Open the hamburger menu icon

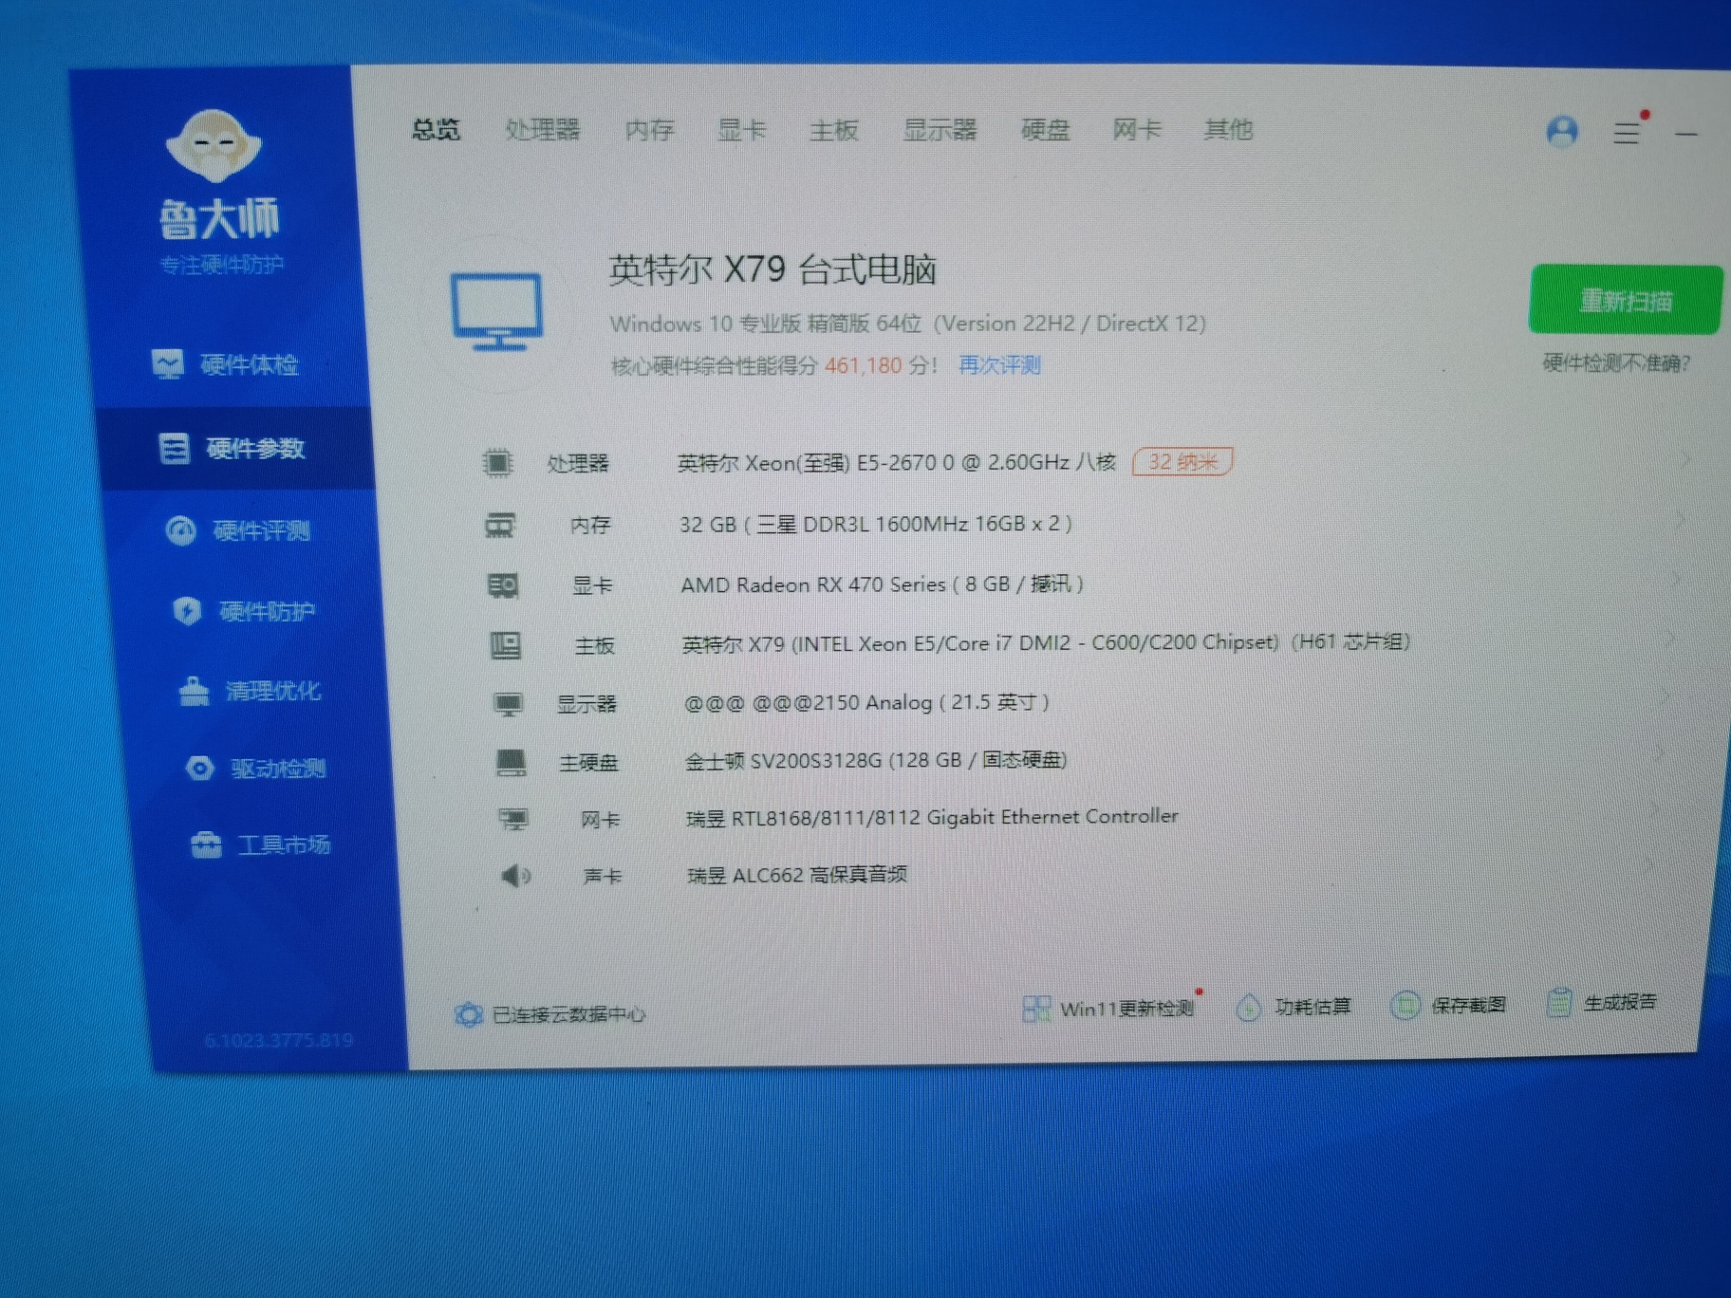tap(1627, 132)
